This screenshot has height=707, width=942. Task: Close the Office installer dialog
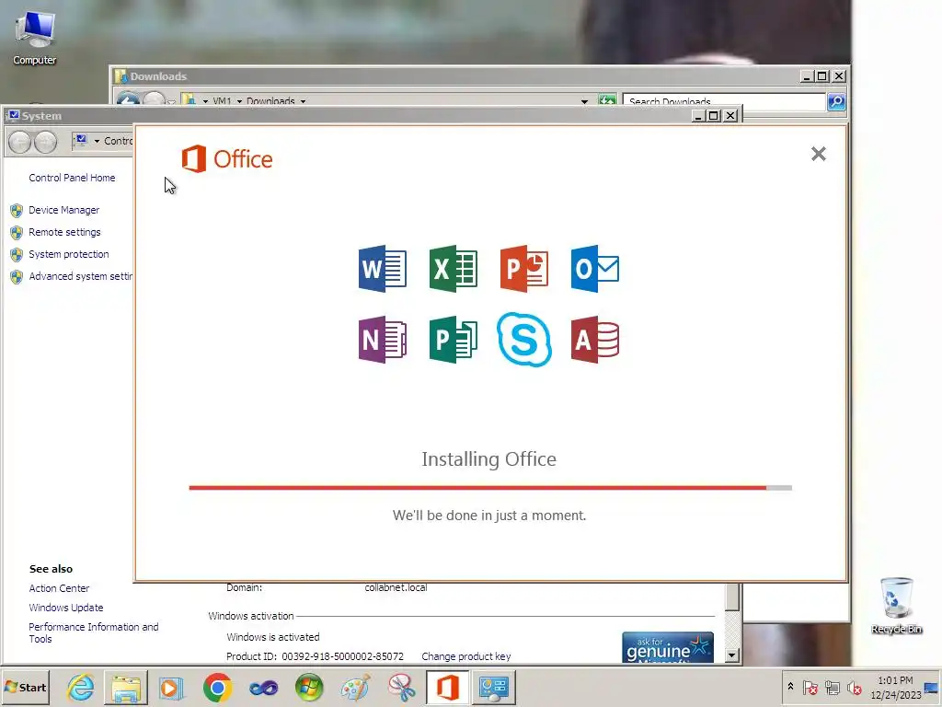818,154
